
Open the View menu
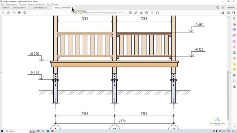click(x=22, y=4)
